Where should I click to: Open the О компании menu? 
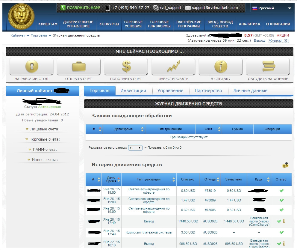pos(278,24)
